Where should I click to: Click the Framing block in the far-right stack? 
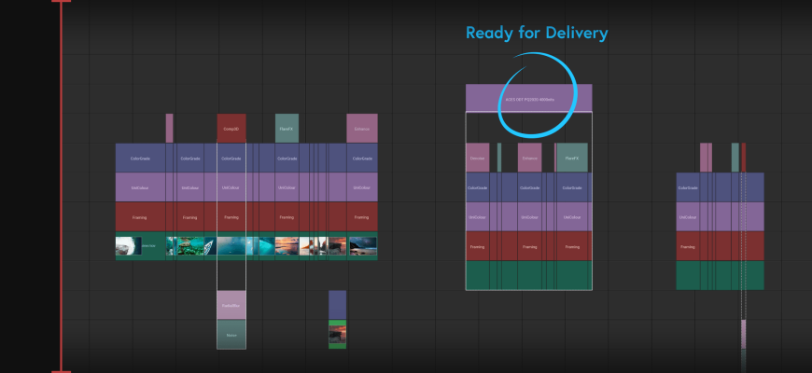tap(688, 246)
